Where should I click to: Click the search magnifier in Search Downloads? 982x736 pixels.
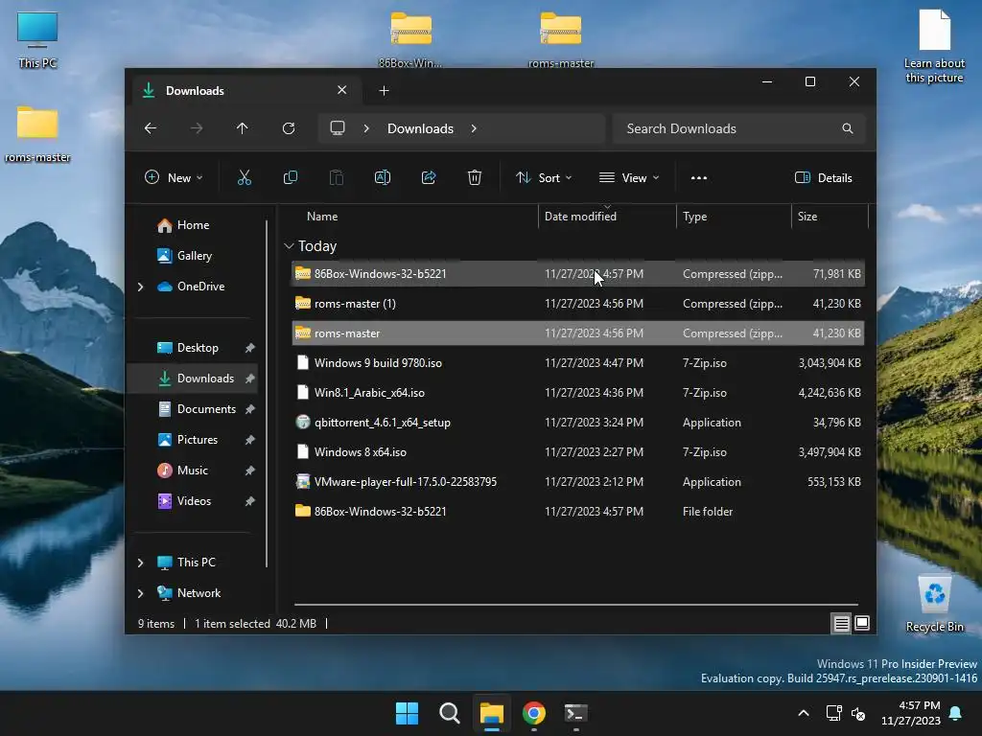[x=848, y=128]
